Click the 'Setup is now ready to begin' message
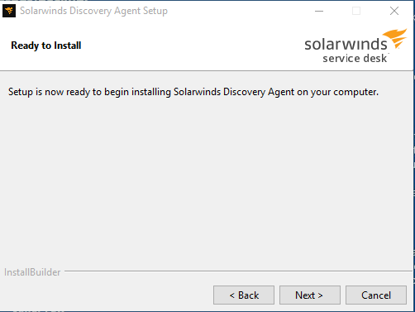This screenshot has width=415, height=312. click(193, 92)
